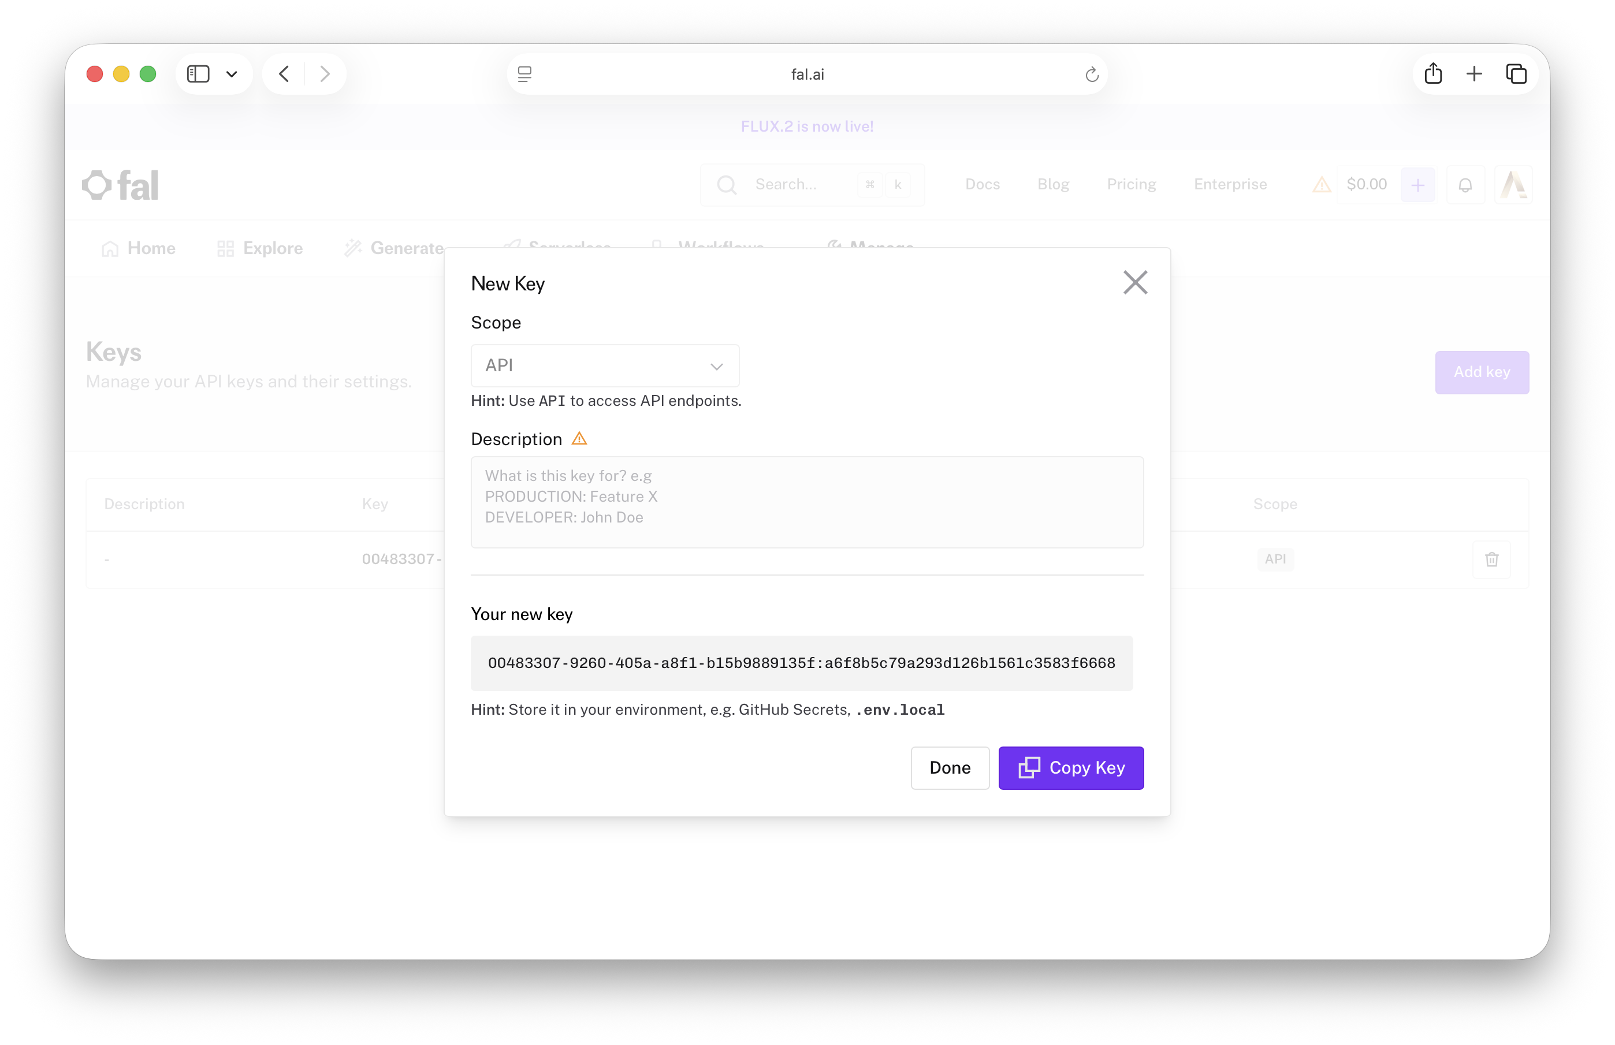The height and width of the screenshot is (1045, 1615).
Task: Open the Scope dropdown showing API
Action: point(605,365)
